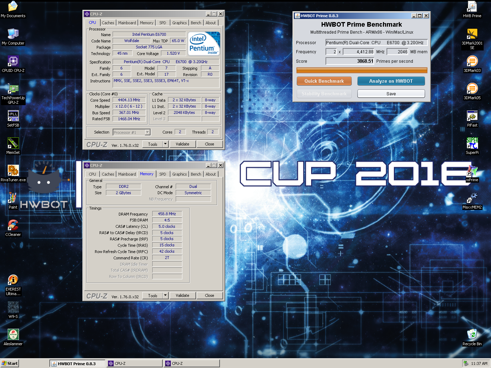
Task: Click the Score field showing 3868.51
Action: 350,61
